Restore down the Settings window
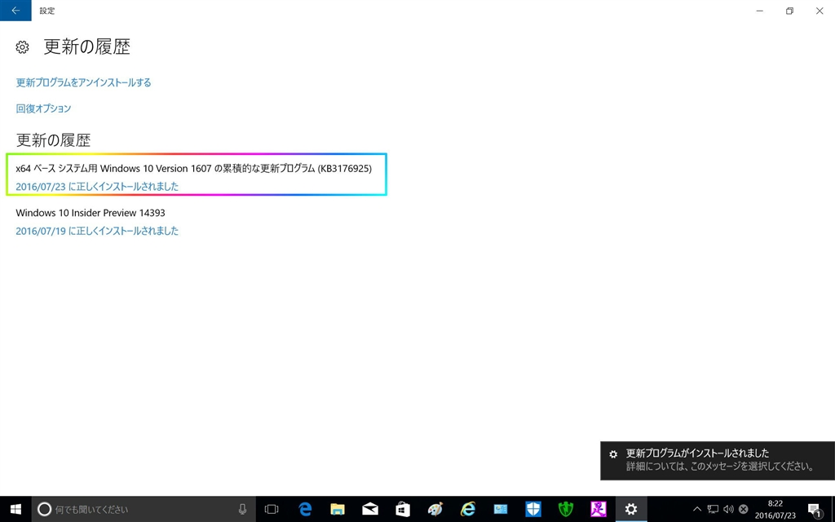 [x=789, y=11]
